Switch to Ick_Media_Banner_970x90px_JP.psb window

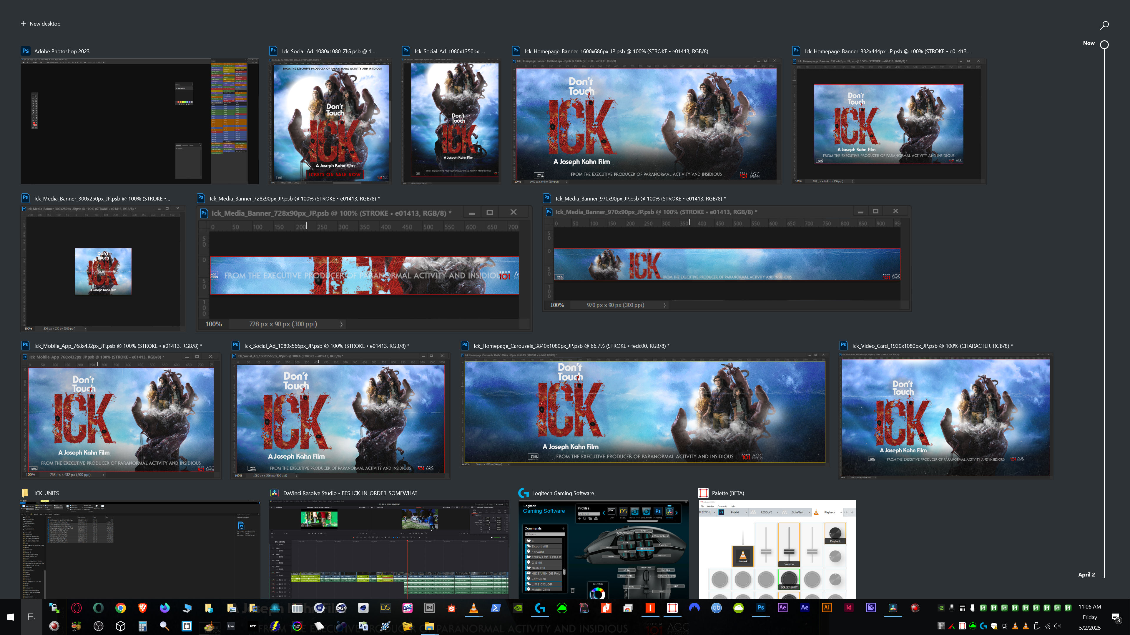pyautogui.click(x=727, y=259)
